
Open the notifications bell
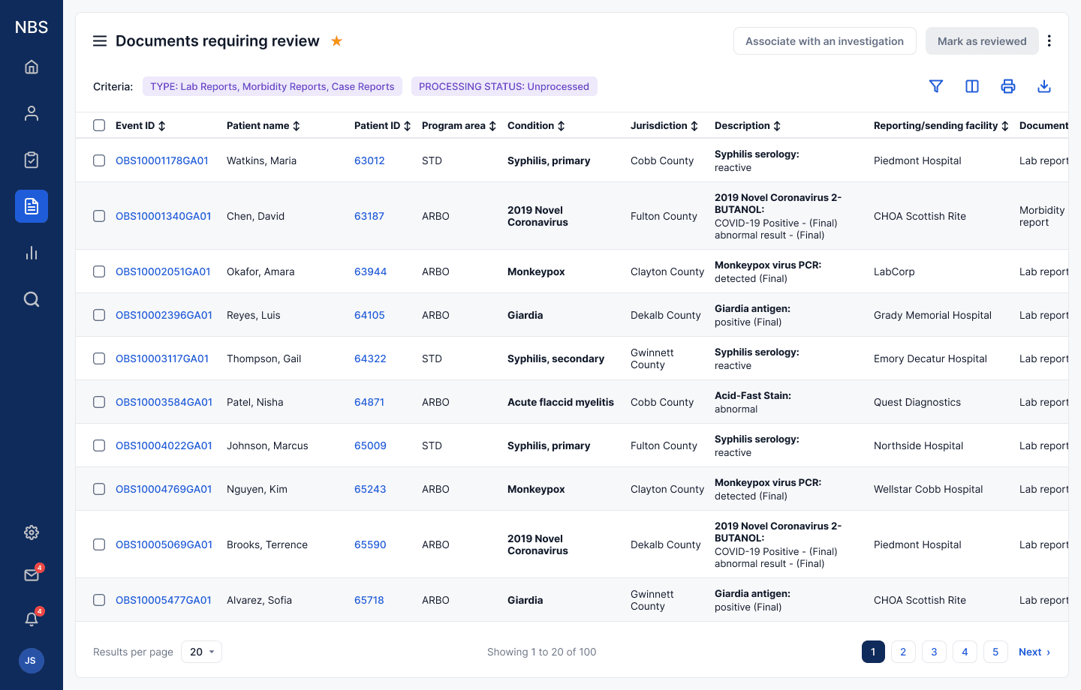pos(32,619)
